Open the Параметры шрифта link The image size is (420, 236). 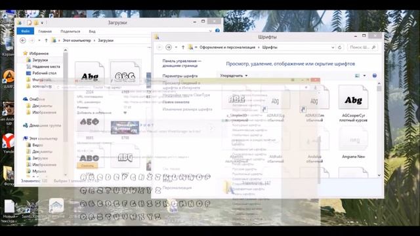(x=180, y=76)
